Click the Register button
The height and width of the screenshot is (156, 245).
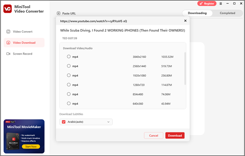[x=207, y=4]
